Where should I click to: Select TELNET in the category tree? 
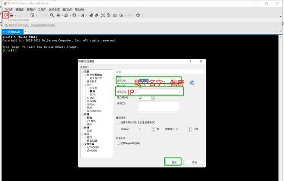coord(91,98)
